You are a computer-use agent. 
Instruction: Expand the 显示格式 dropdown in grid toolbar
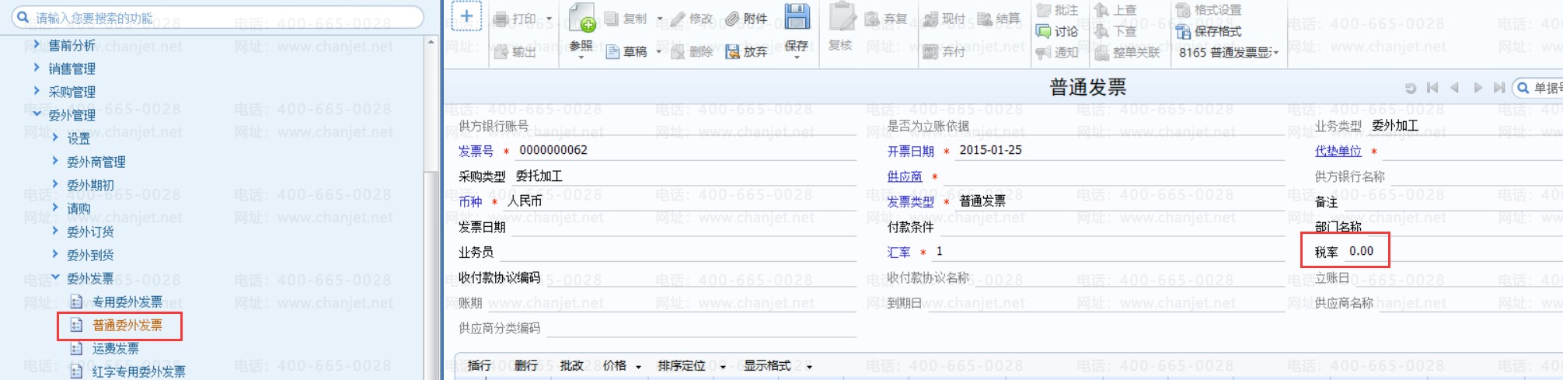pyautogui.click(x=809, y=366)
